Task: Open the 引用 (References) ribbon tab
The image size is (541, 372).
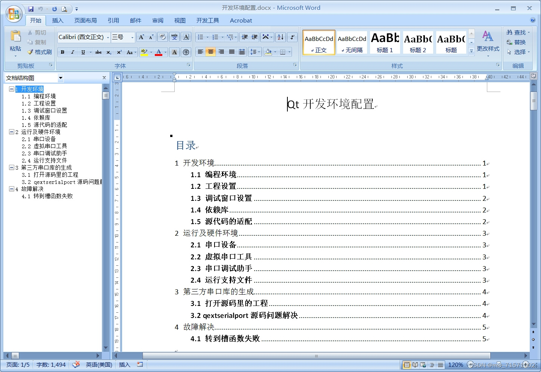Action: coord(113,20)
